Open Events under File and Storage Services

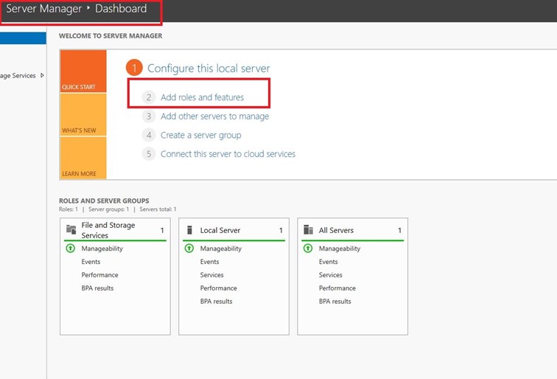pyautogui.click(x=91, y=262)
